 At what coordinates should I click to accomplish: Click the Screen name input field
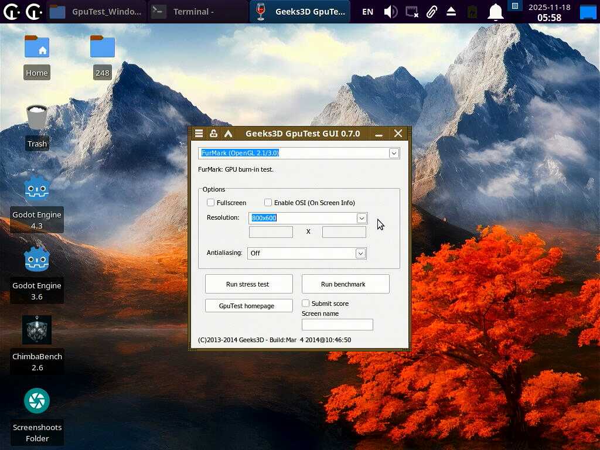(x=337, y=325)
